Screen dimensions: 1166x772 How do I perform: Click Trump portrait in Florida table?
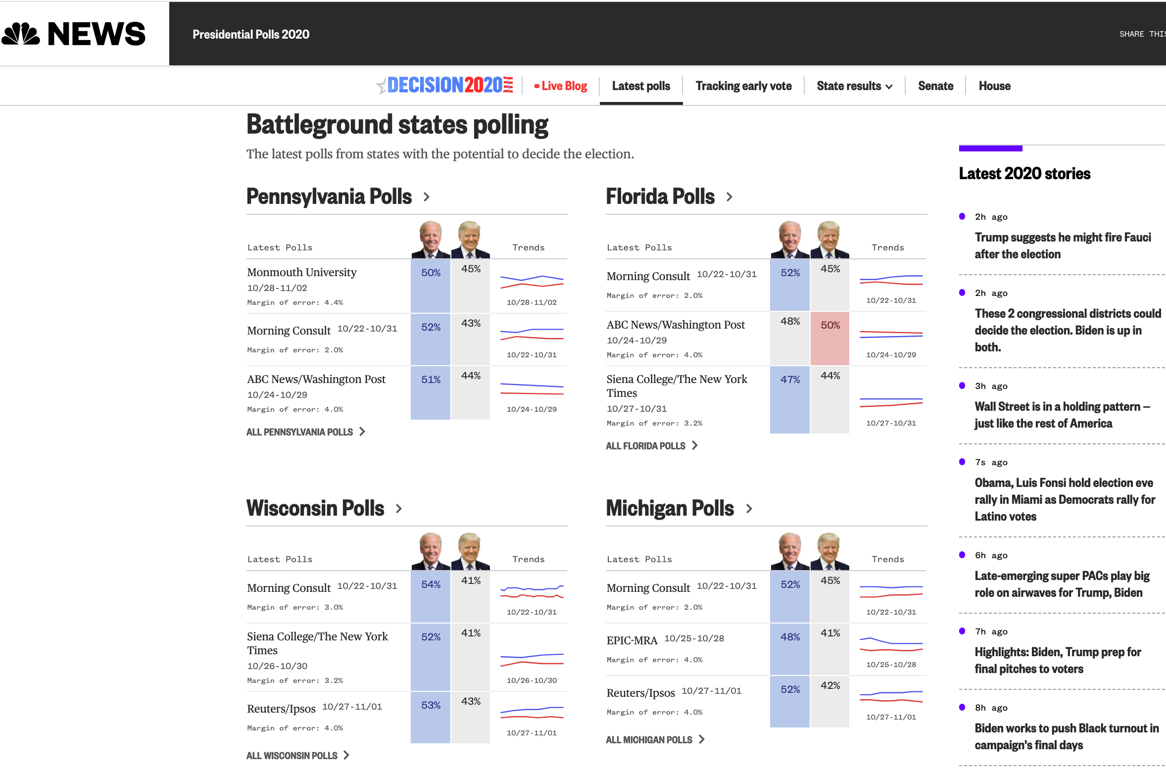click(829, 240)
